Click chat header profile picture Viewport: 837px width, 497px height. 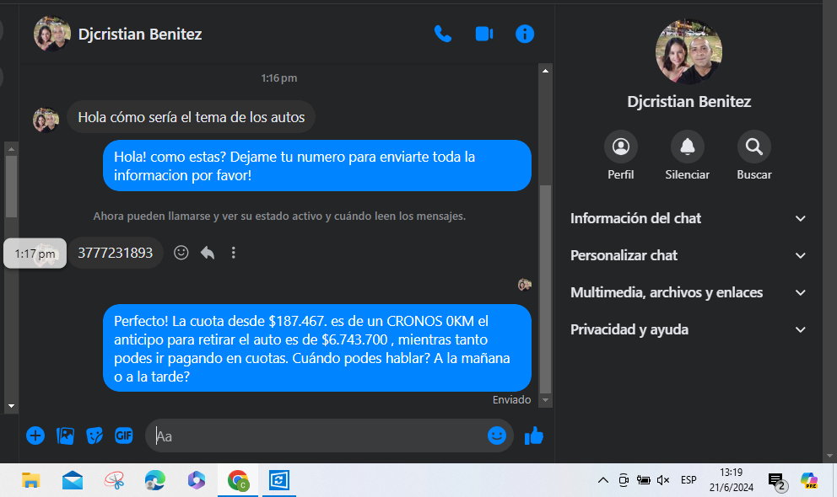(51, 34)
